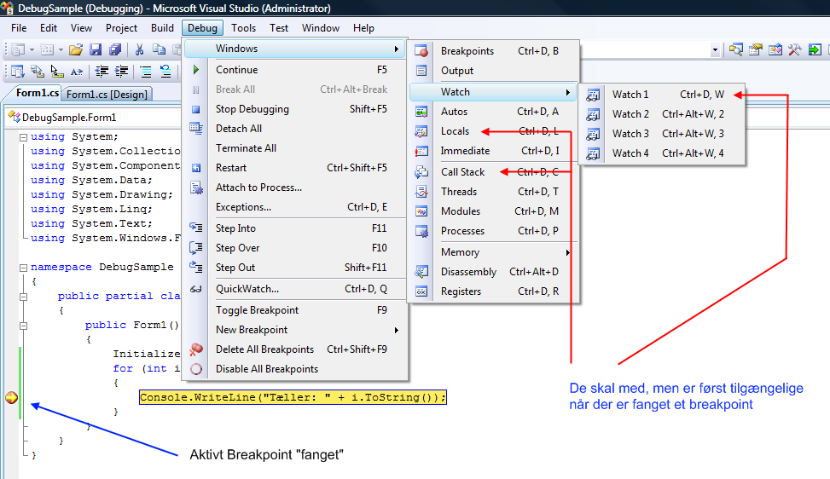Click the Display Object Member List icon

[17, 71]
